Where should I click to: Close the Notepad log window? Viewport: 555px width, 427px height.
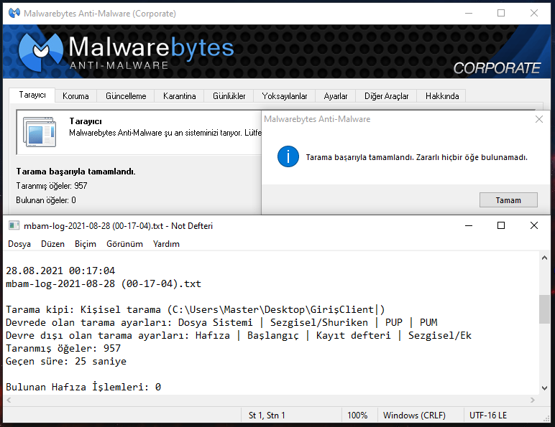point(534,225)
